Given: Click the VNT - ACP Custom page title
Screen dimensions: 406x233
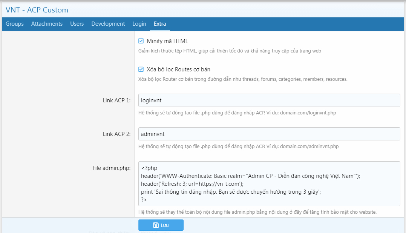Looking at the screenshot, I should click(37, 10).
